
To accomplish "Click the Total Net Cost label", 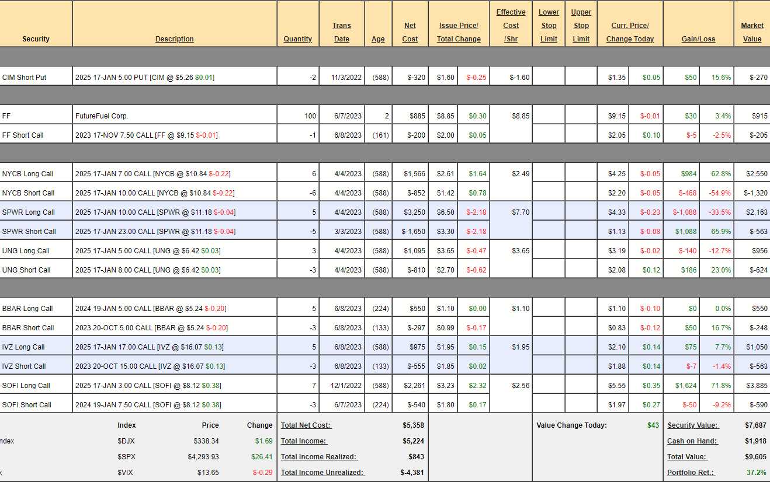I will coord(306,425).
